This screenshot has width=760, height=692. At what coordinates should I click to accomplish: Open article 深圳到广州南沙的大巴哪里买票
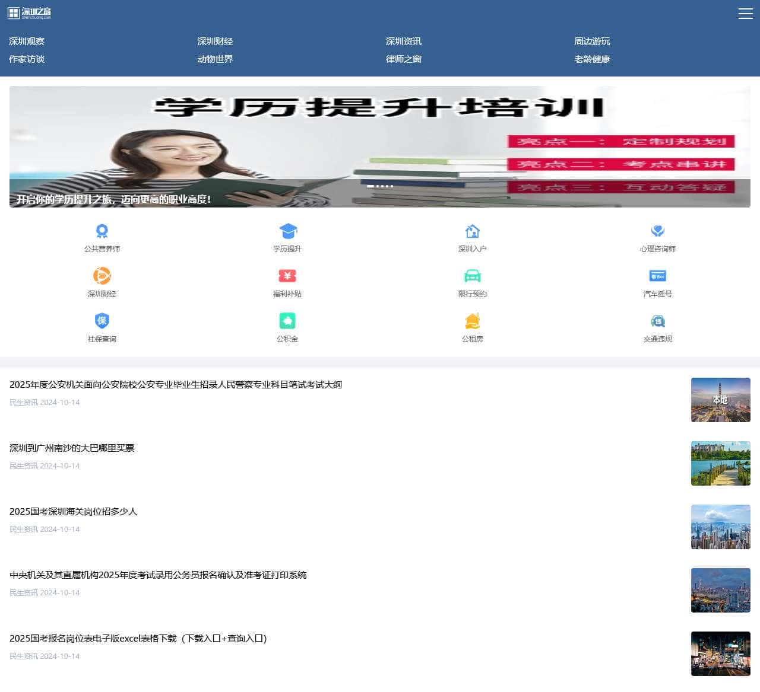coord(72,448)
